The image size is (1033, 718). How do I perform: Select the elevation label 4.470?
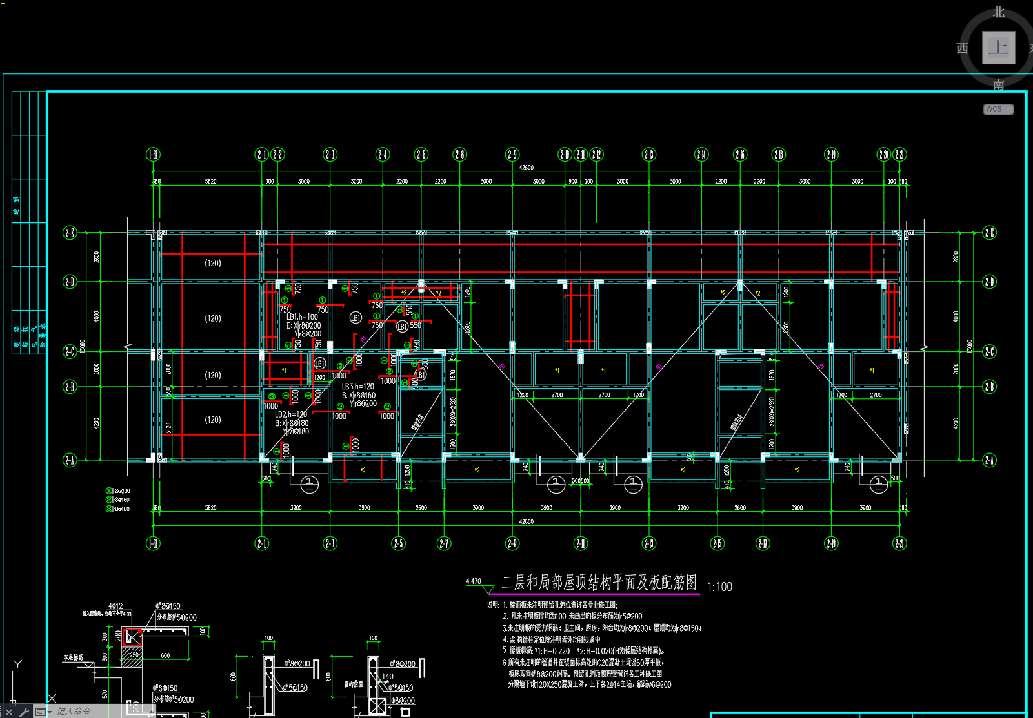click(474, 581)
